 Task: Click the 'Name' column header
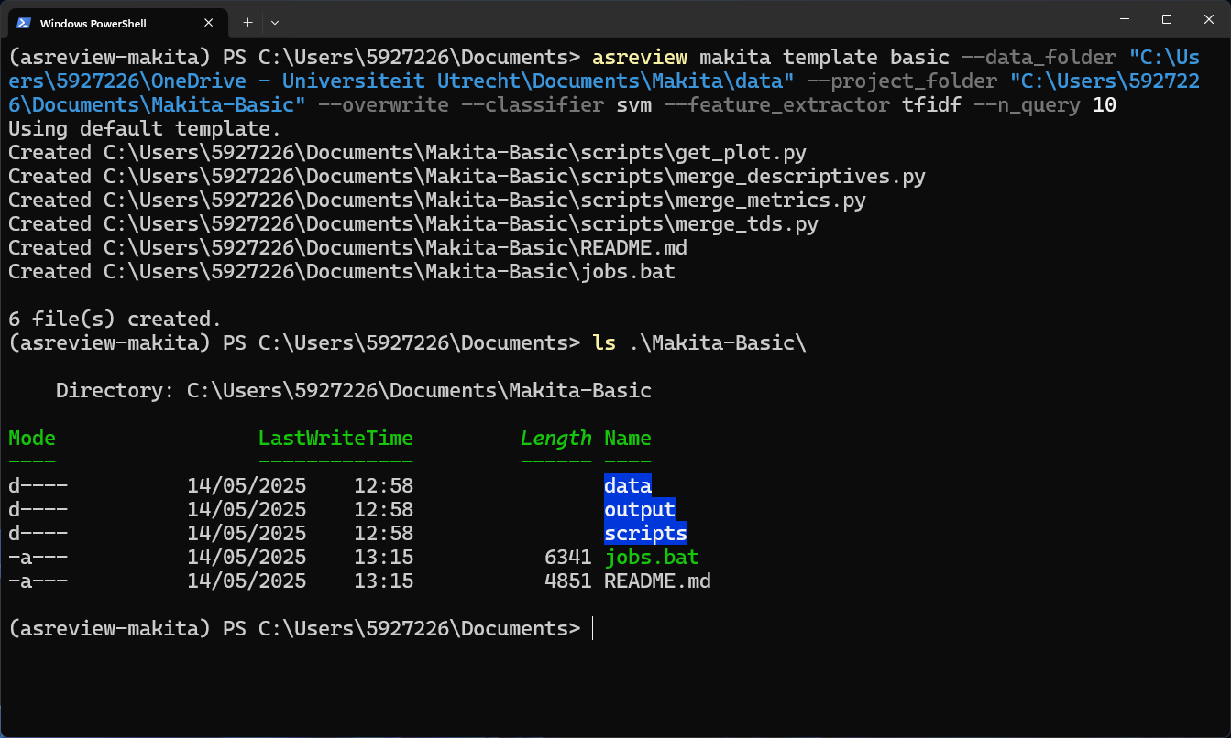point(628,438)
